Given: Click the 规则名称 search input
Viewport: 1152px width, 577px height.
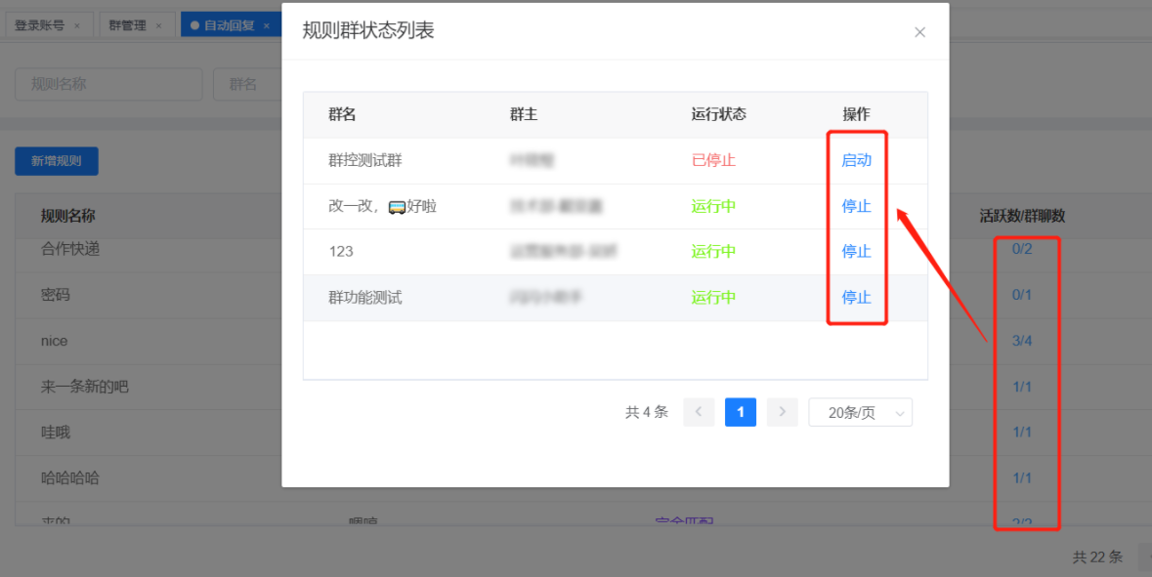Looking at the screenshot, I should (x=108, y=84).
